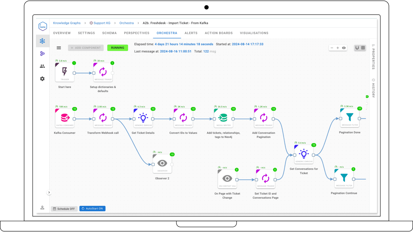Open the workflows icon in the left sidebar
Screen dimensions: 413x232
[42, 53]
